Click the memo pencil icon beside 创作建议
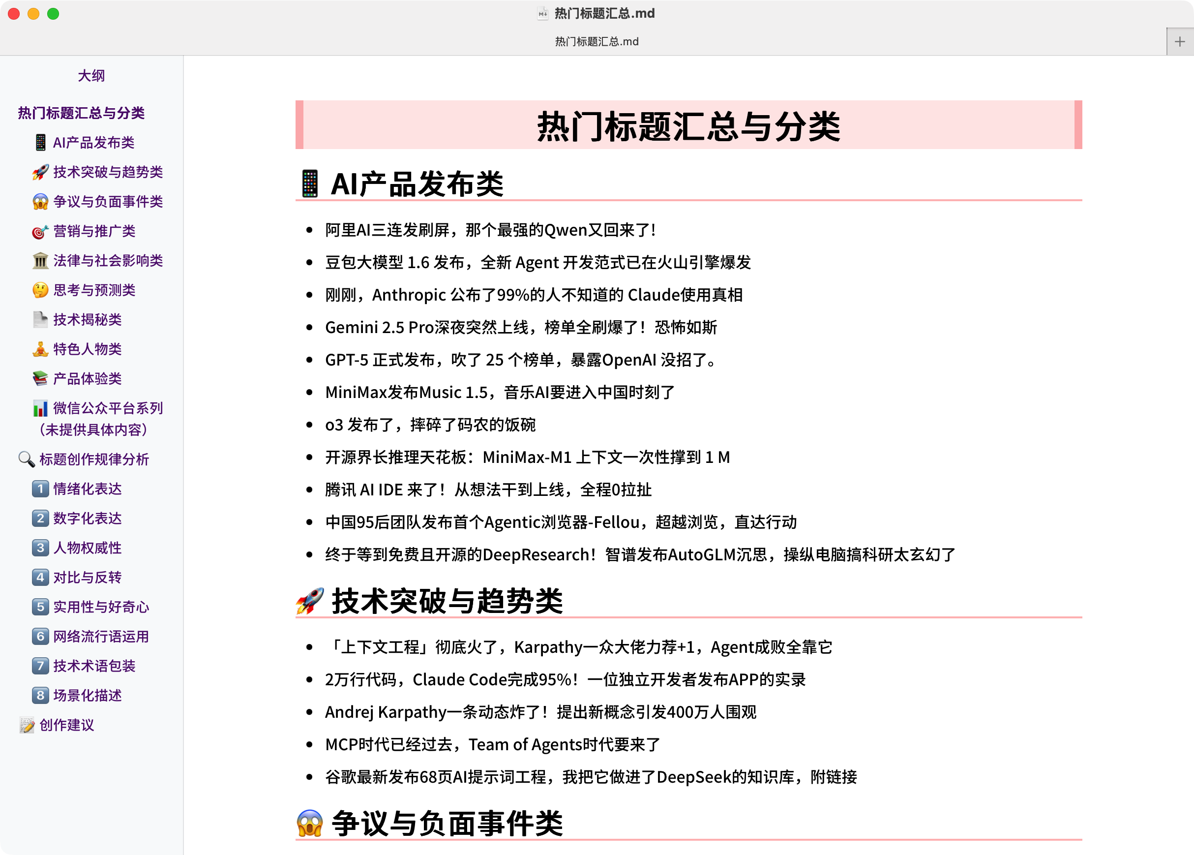This screenshot has height=855, width=1194. pos(27,725)
